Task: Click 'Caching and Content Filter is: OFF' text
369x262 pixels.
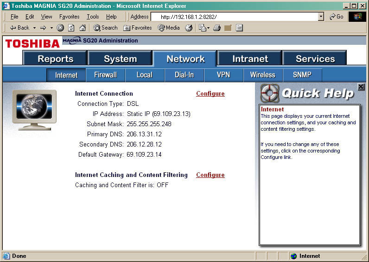Action: tap(121, 185)
